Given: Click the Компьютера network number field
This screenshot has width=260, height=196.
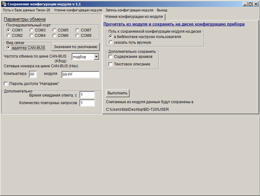Looking at the screenshot, I should 33,74.
